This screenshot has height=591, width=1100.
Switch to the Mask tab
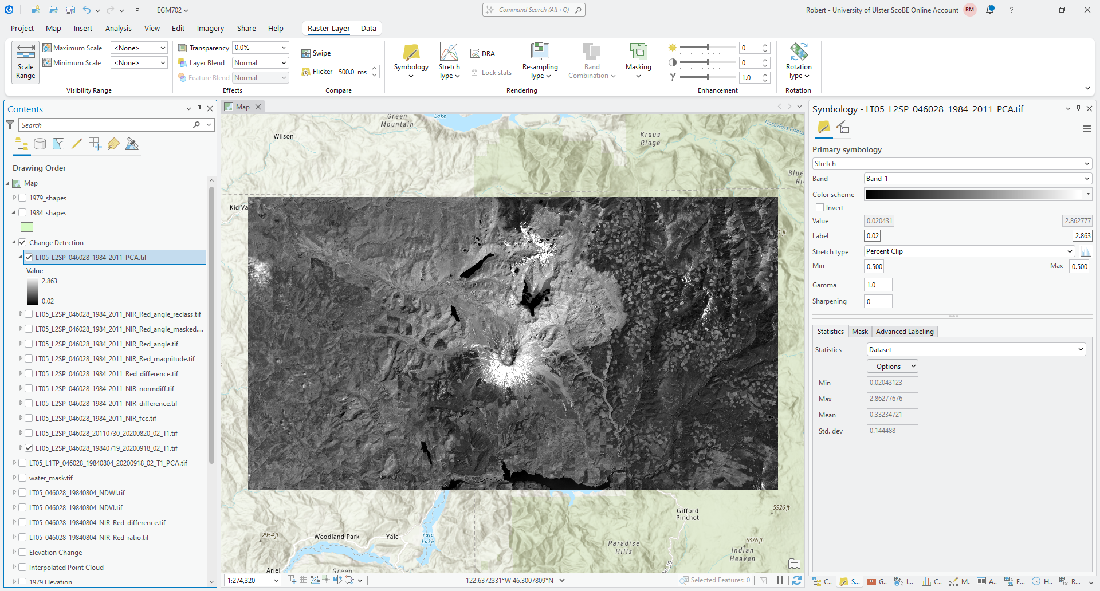pos(859,332)
